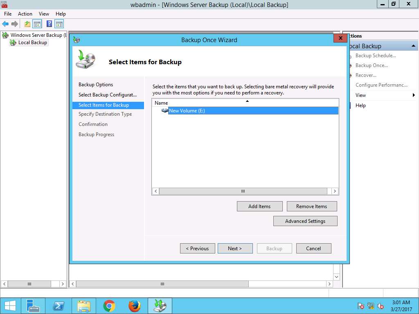
Task: Click main pane horizontal scrollbar left arrow
Action: pos(73,284)
